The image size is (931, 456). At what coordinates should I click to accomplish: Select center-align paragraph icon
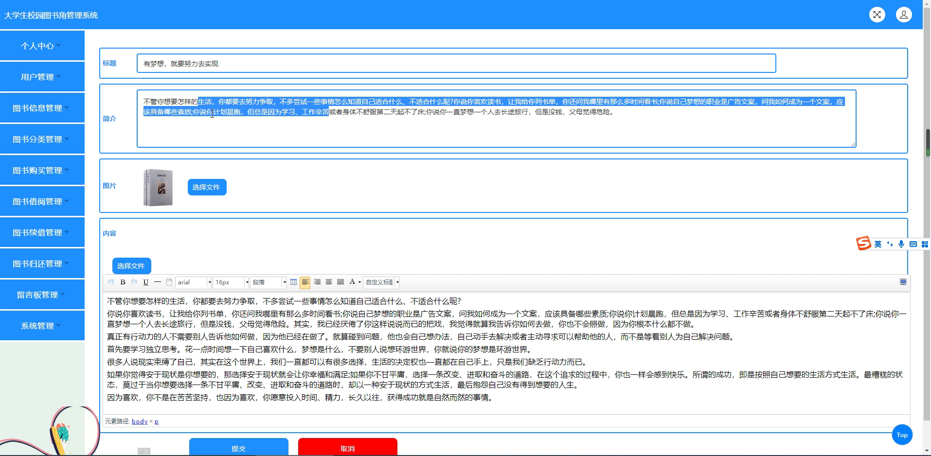tap(329, 282)
